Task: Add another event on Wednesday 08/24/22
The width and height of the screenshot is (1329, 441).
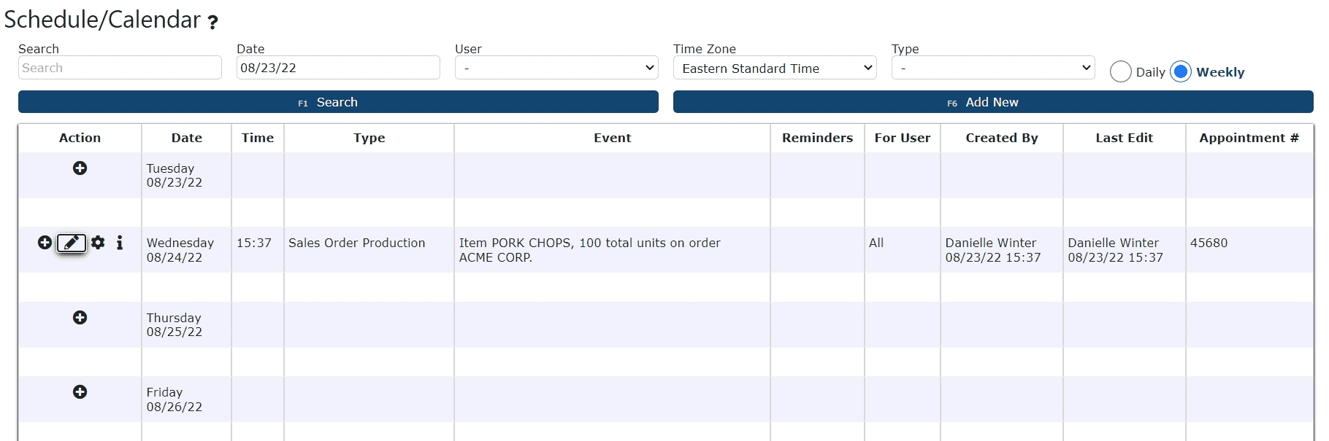Action: 45,243
